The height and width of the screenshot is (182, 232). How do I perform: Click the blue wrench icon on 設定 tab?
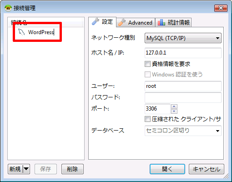coord(96,21)
